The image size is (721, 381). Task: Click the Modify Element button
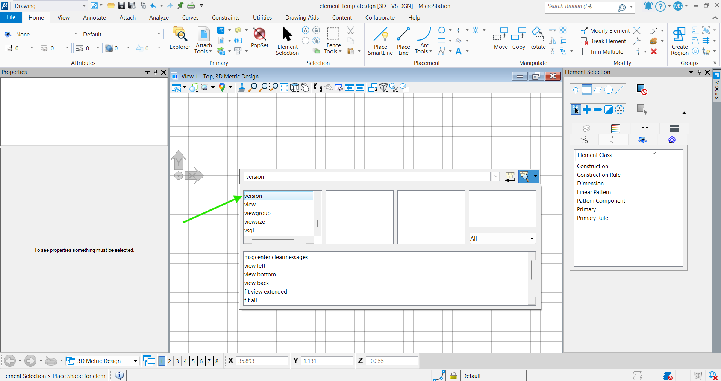pos(605,31)
